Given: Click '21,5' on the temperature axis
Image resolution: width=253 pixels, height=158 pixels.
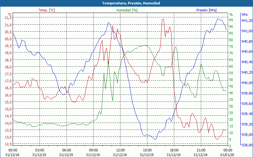Looking at the screenshot, I should pyautogui.click(x=9, y=18).
